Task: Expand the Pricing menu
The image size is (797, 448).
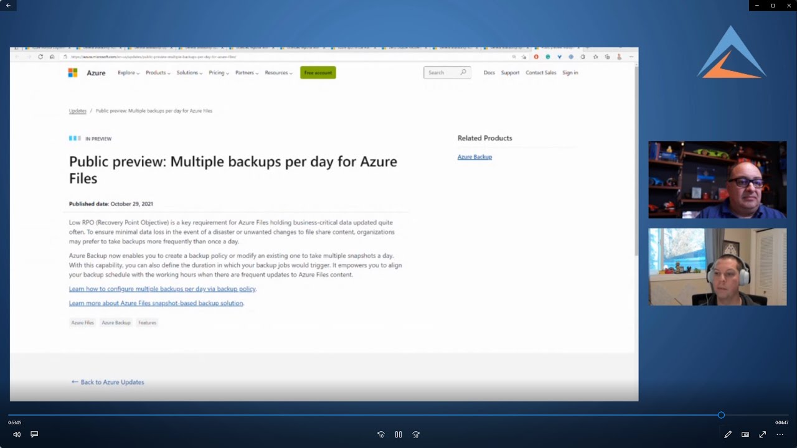Action: pos(219,73)
